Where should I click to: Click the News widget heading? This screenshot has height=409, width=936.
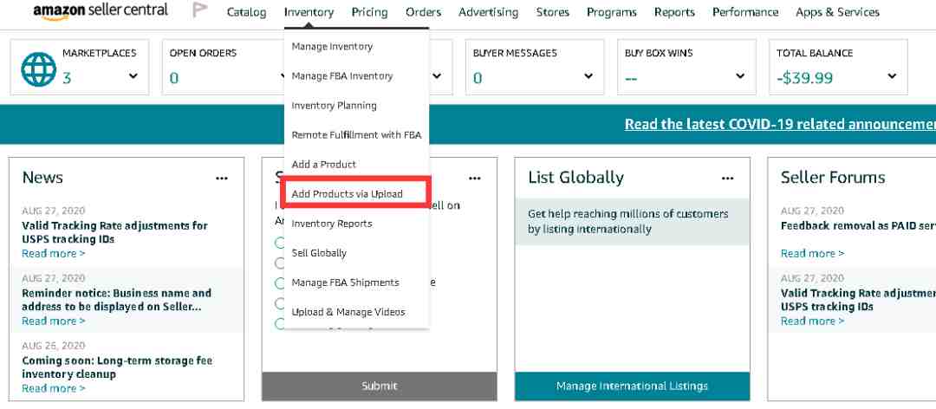click(x=42, y=178)
